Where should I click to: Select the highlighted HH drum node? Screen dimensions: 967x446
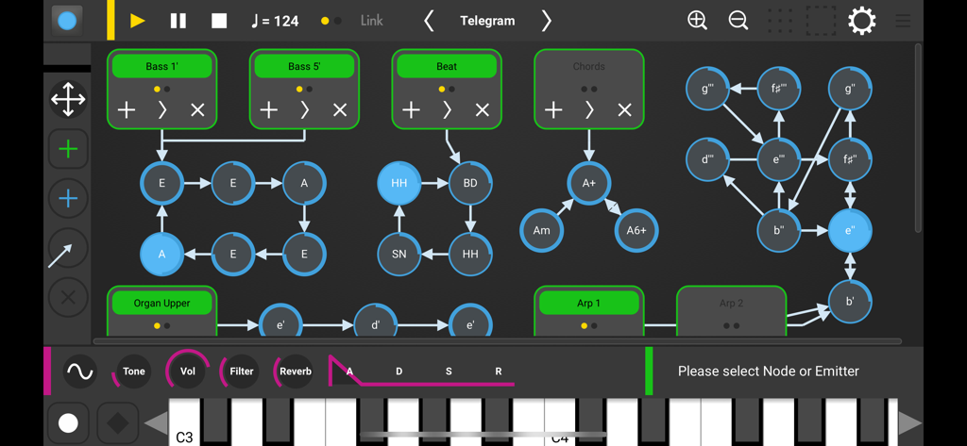[x=399, y=183]
